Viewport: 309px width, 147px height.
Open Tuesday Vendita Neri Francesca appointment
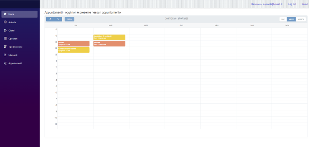tap(109, 44)
